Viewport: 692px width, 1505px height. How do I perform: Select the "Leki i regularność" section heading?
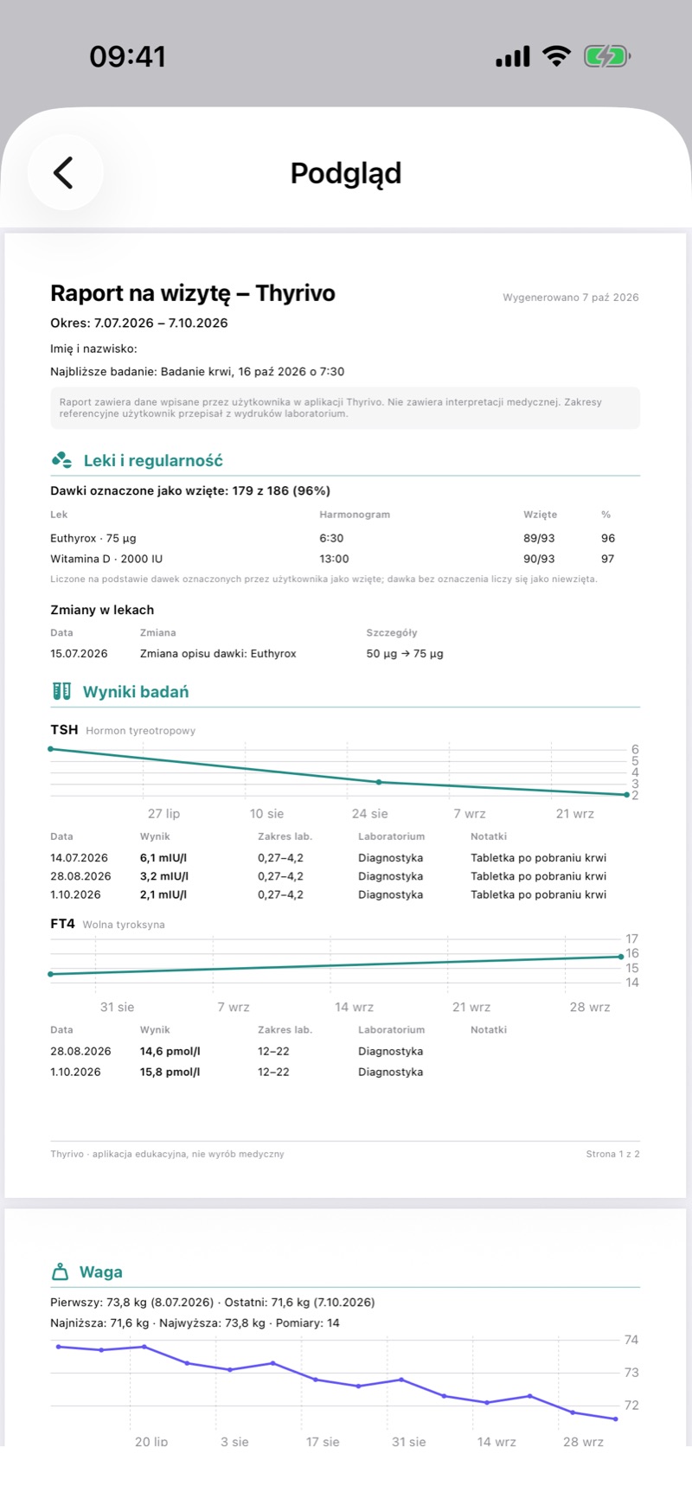tap(153, 461)
